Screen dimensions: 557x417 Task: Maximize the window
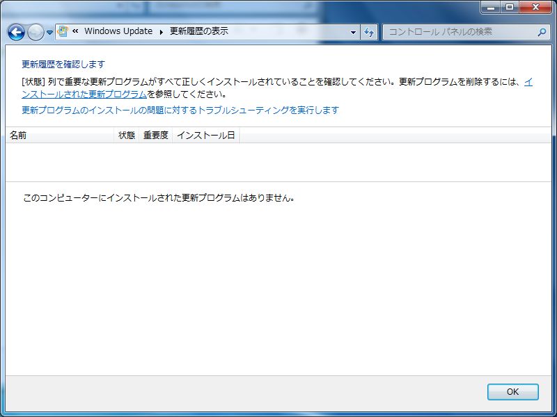(510, 7)
